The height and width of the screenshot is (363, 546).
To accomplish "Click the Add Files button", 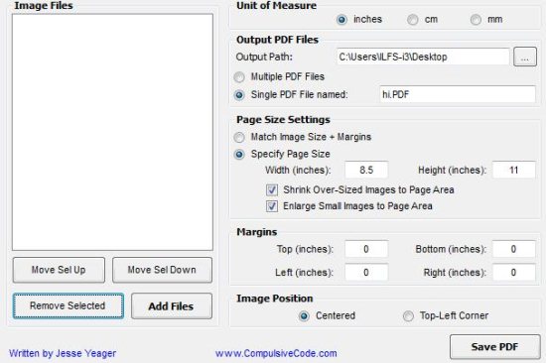I will pos(172,306).
